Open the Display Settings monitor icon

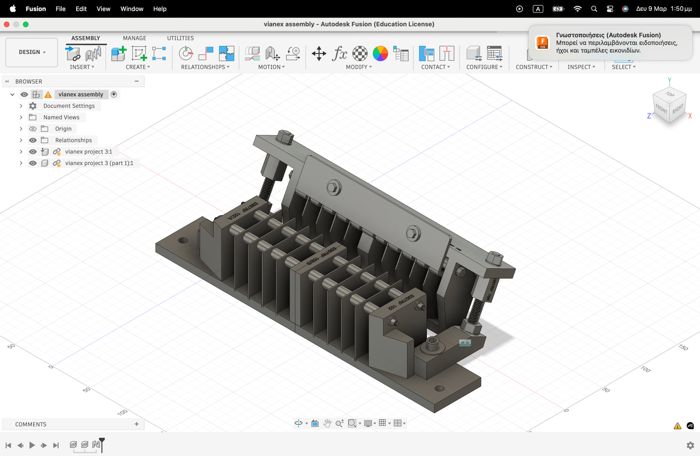(x=368, y=423)
